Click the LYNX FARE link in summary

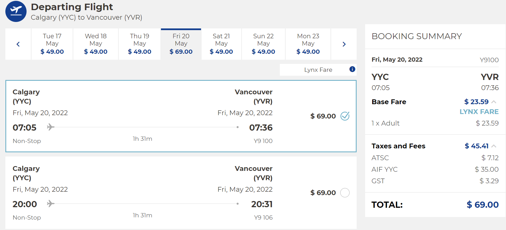[x=479, y=112]
